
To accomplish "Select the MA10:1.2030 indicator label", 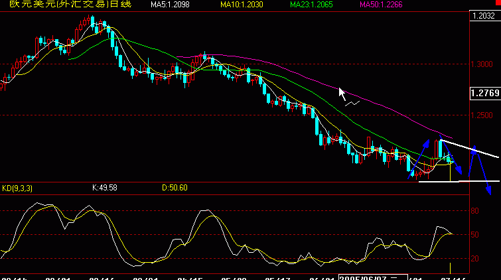I will click(242, 5).
